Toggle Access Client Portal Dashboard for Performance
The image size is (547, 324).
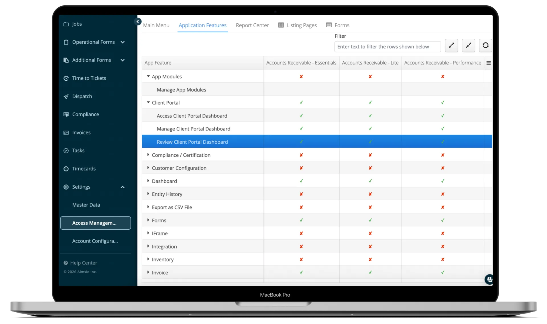coord(443,115)
